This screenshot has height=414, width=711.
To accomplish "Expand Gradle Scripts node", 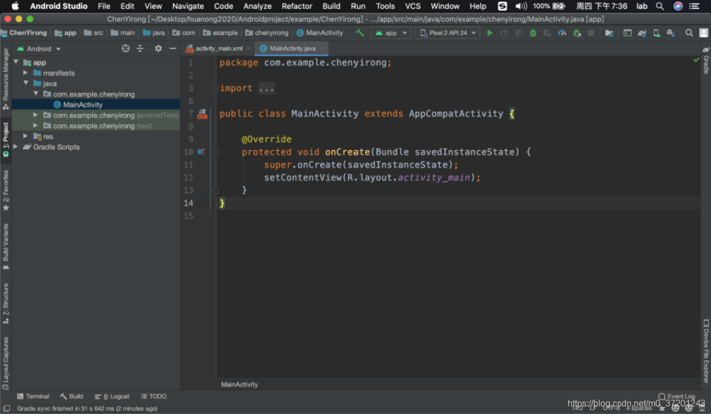I will tap(16, 147).
